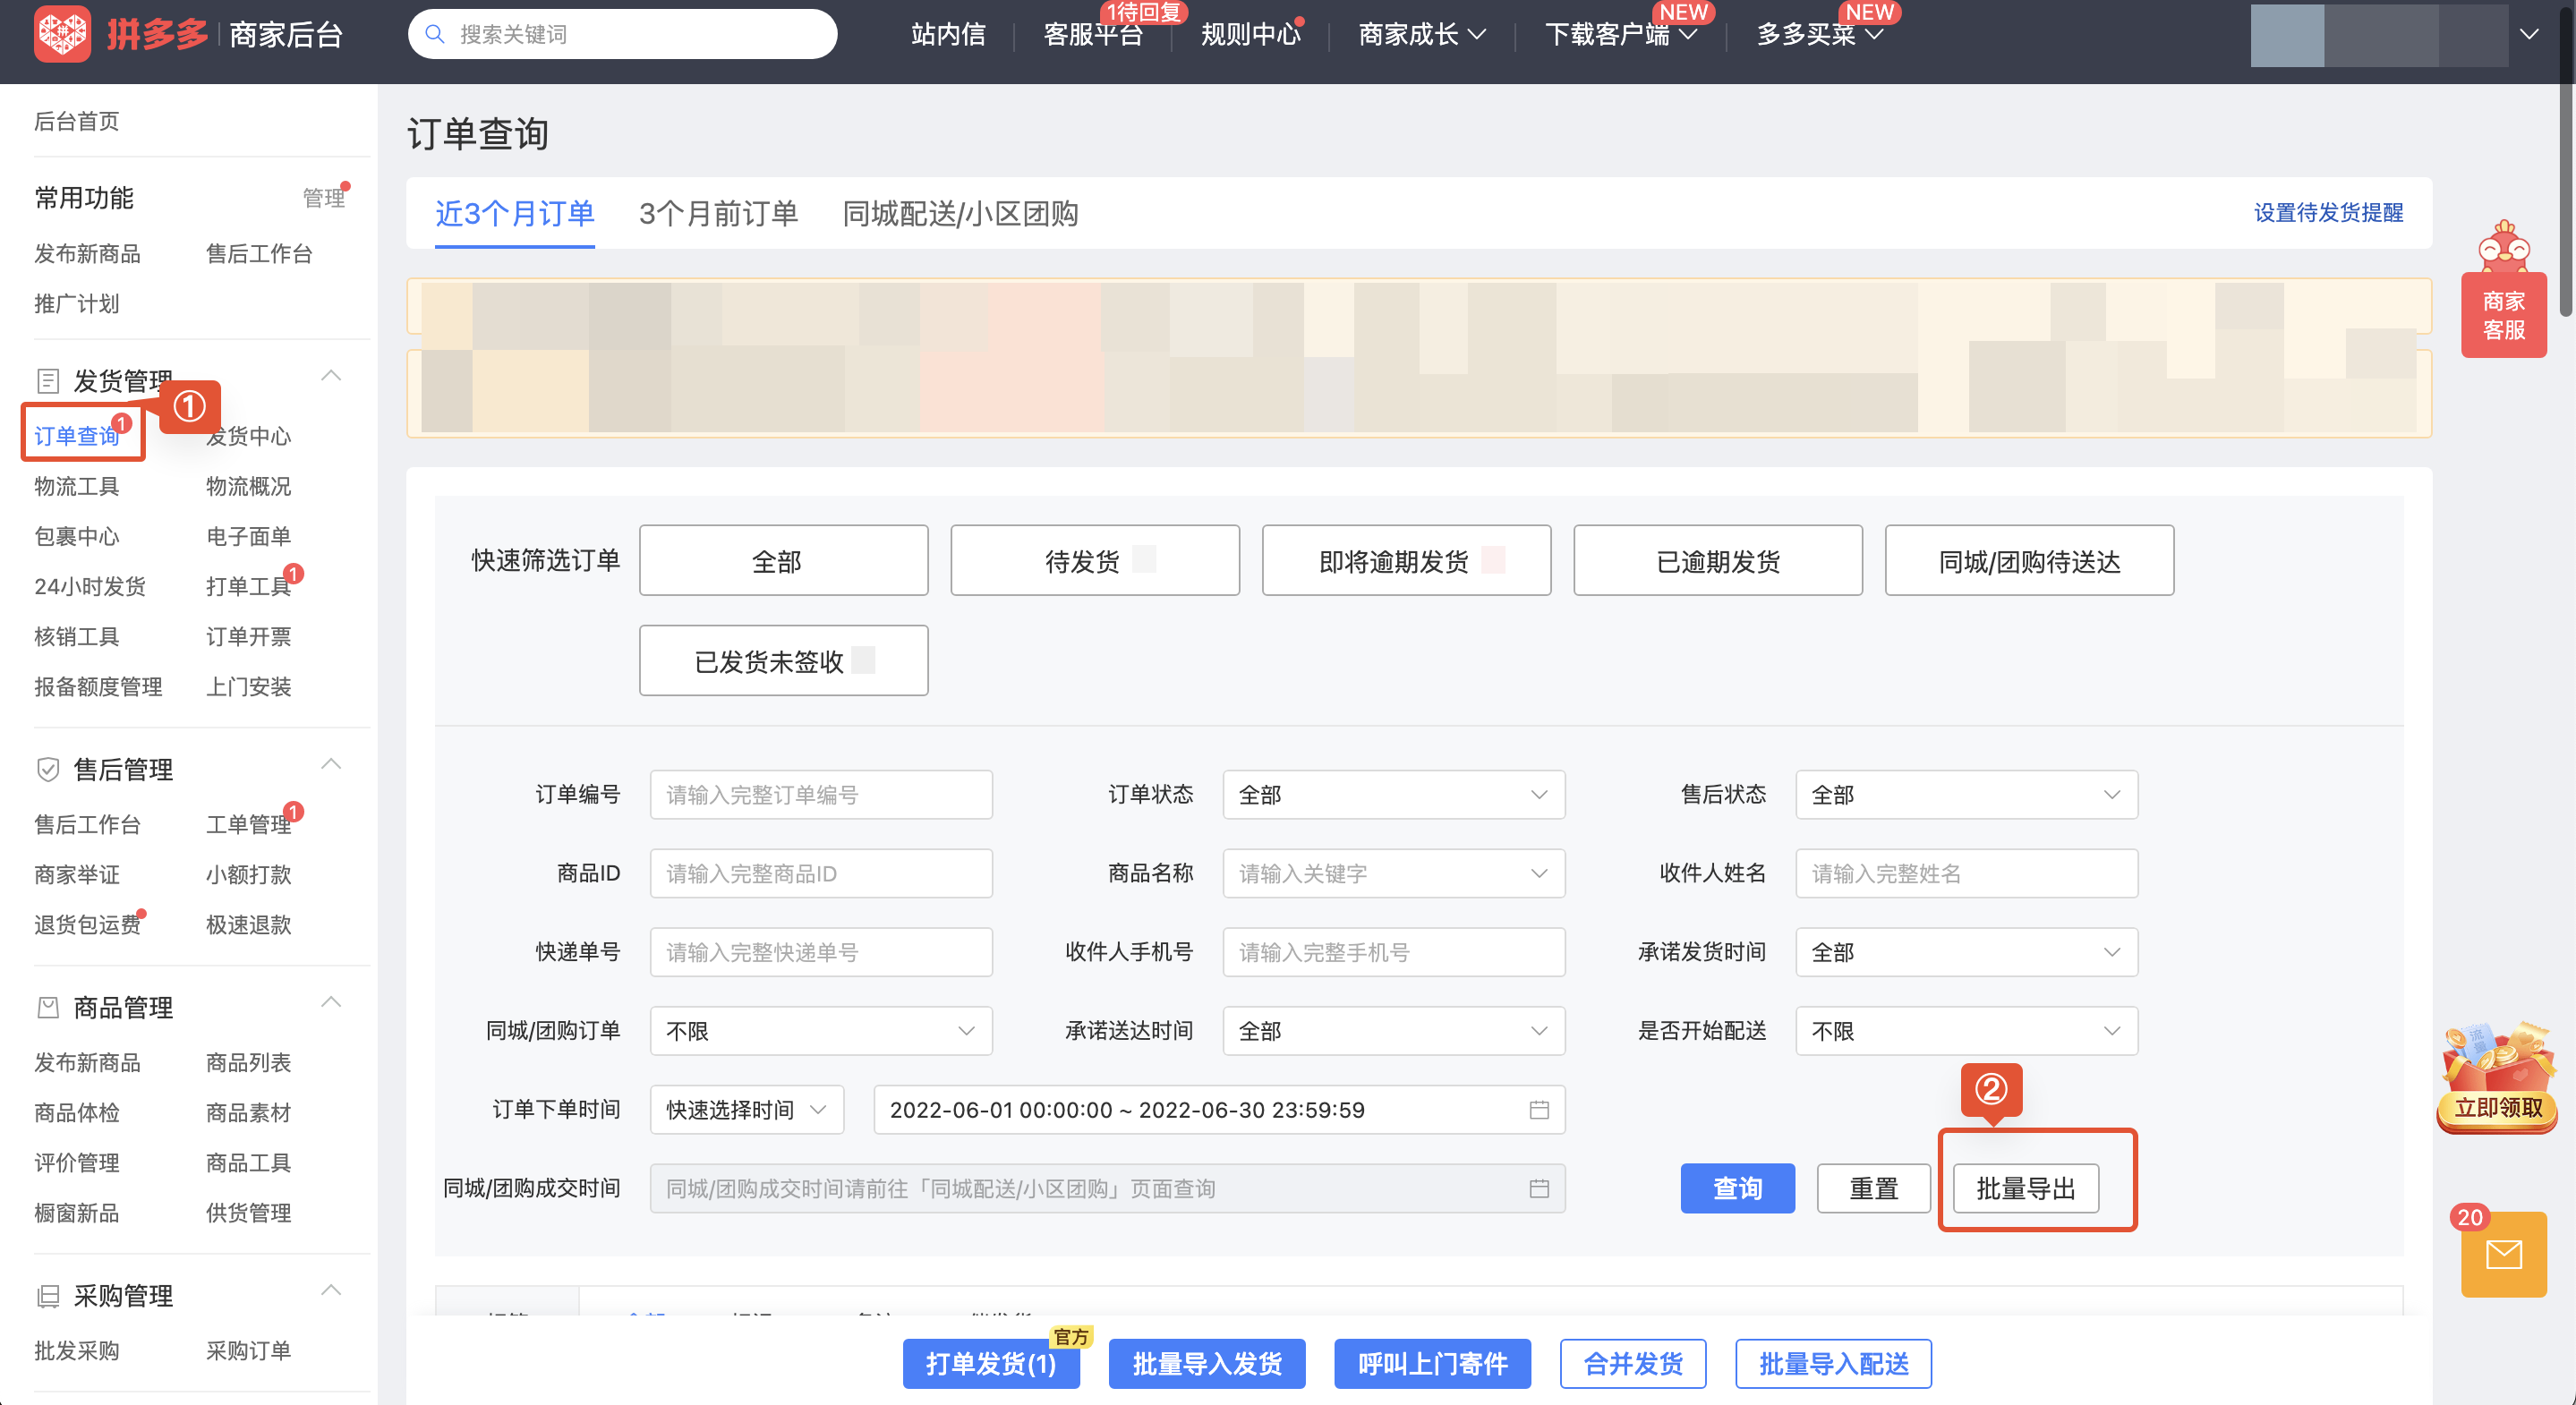Screen dimensions: 2576x1405
Task: Open 后台首页 in sidebar
Action: coord(77,121)
